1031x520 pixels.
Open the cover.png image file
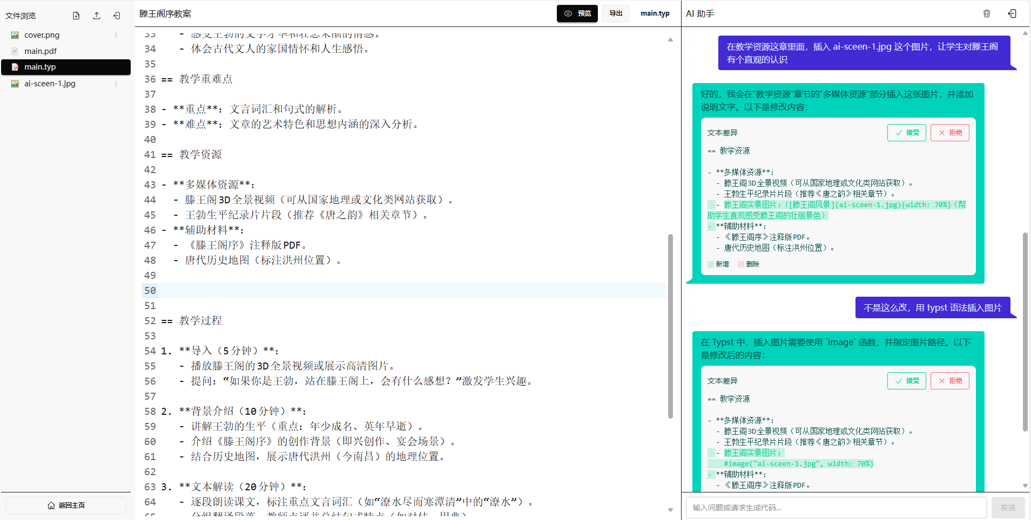(x=42, y=35)
